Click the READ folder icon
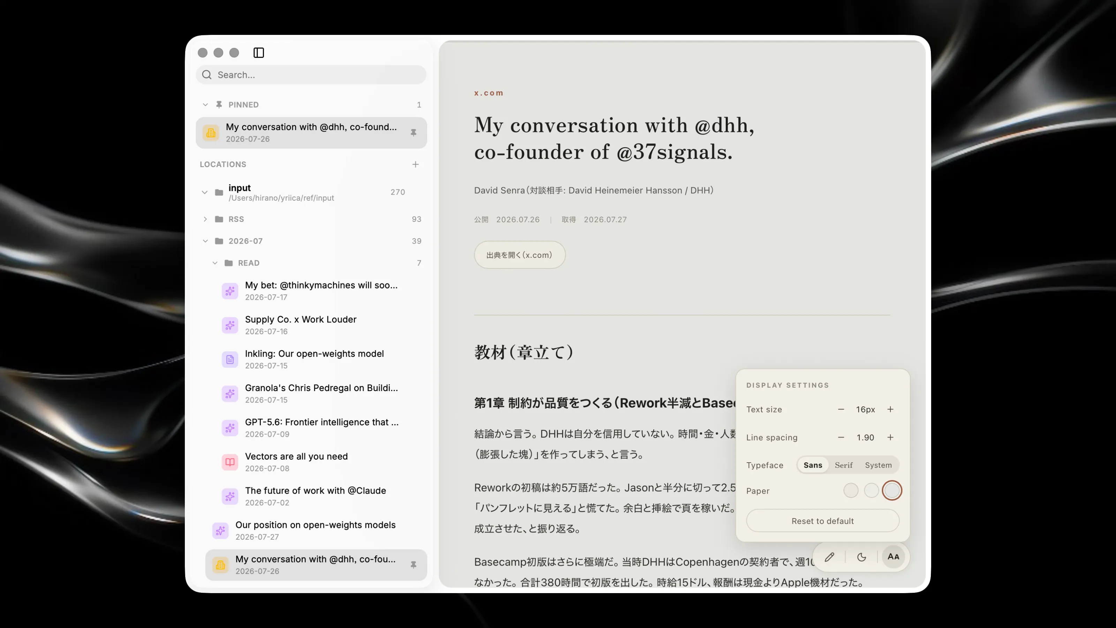 [229, 263]
